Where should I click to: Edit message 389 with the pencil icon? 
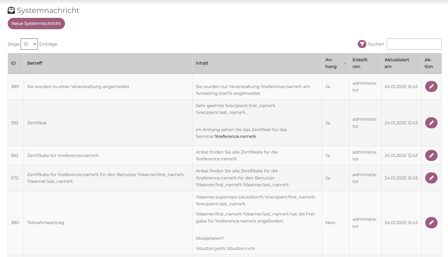point(431,86)
